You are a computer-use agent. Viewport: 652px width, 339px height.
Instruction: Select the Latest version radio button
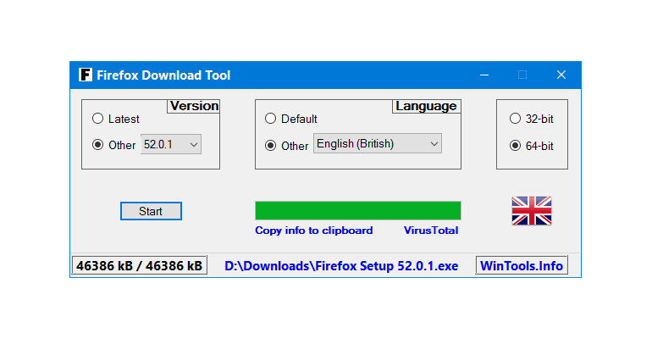(x=97, y=119)
